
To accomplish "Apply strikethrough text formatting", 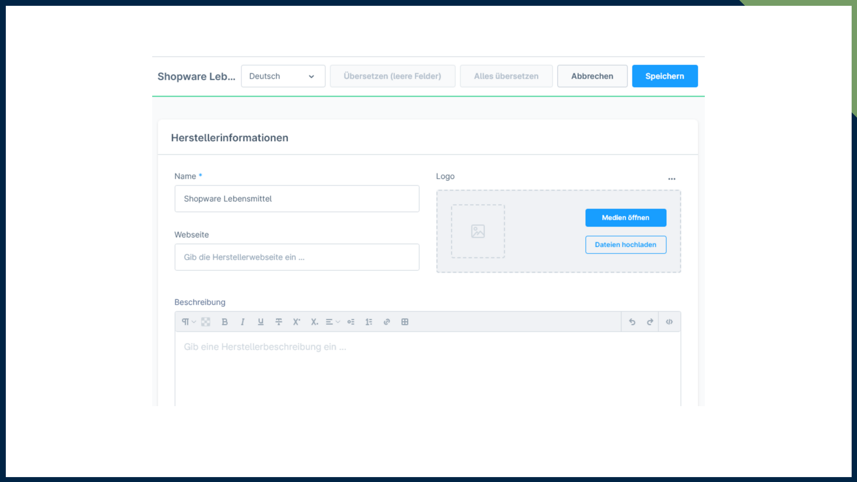I will point(279,322).
